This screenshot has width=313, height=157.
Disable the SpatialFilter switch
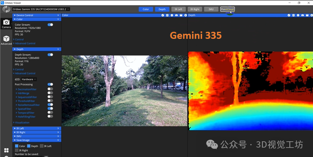point(50,108)
